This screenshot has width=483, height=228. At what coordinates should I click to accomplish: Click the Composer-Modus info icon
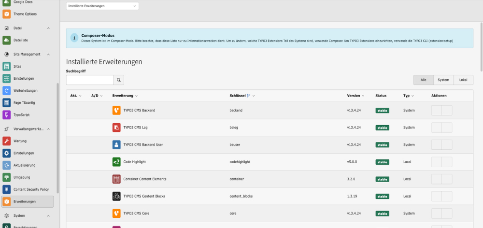click(74, 38)
